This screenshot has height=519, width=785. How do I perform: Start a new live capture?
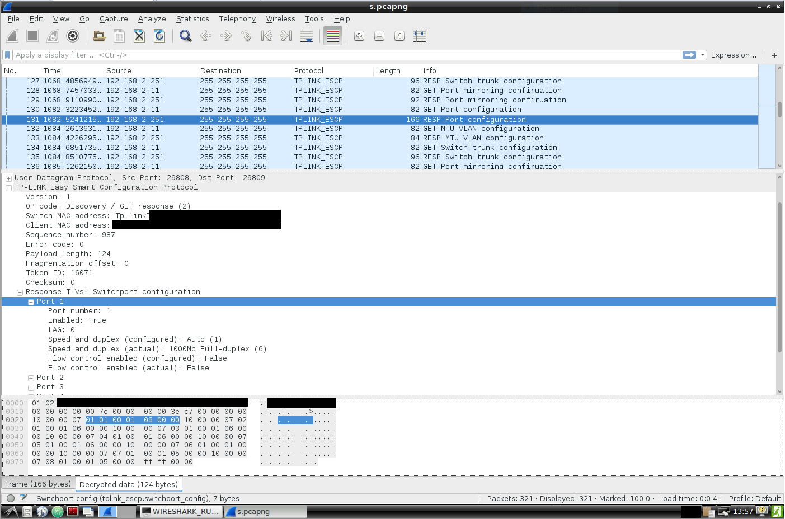[12, 36]
